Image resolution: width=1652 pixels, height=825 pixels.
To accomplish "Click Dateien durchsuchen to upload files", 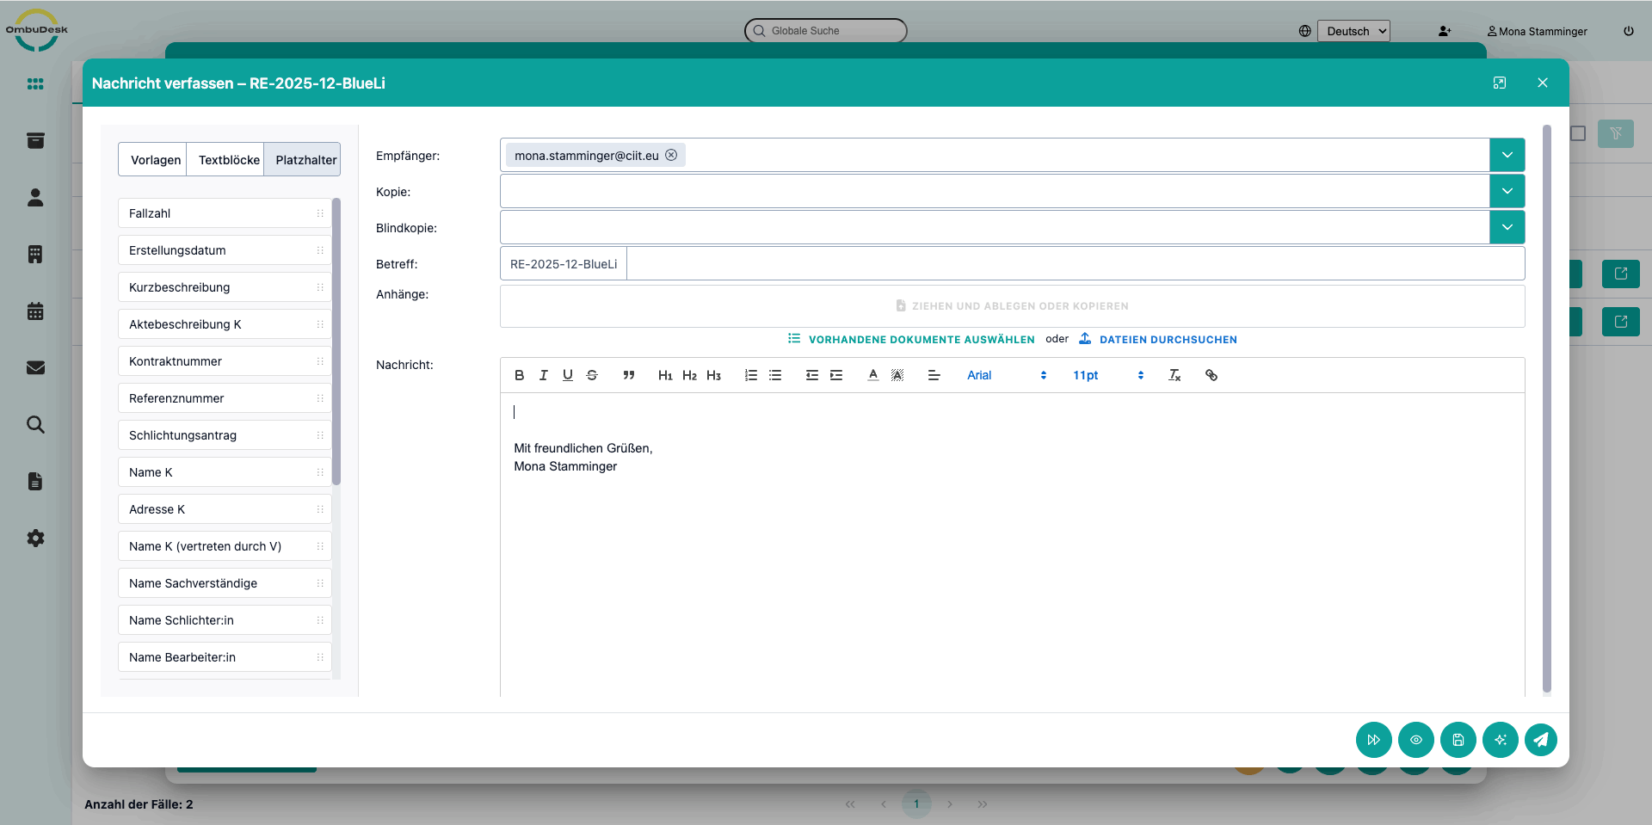I will (1168, 340).
